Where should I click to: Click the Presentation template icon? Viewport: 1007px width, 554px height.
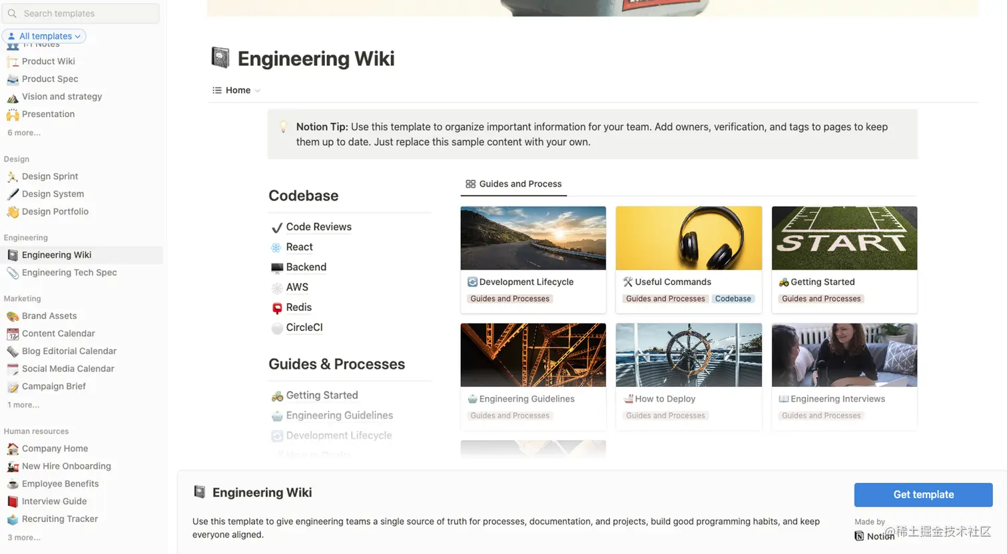pos(13,114)
